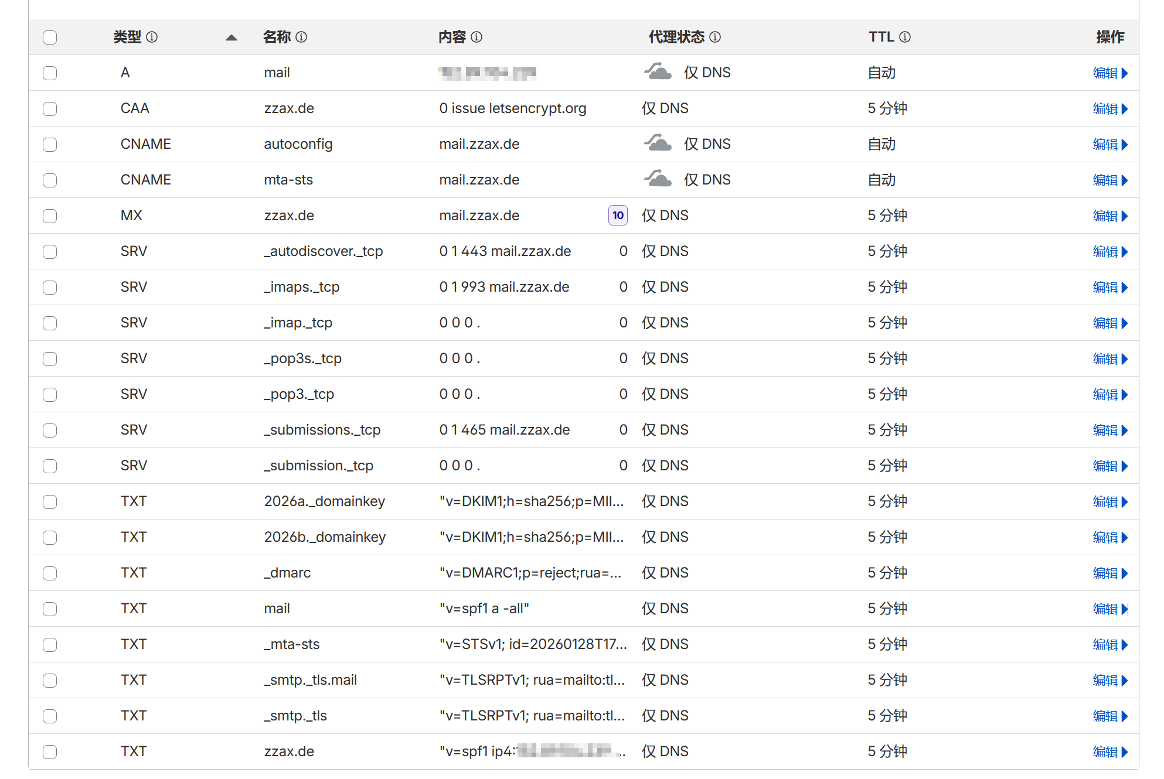This screenshot has width=1164, height=779.
Task: Click the v=spf1 a -all content cell
Action: 484,609
